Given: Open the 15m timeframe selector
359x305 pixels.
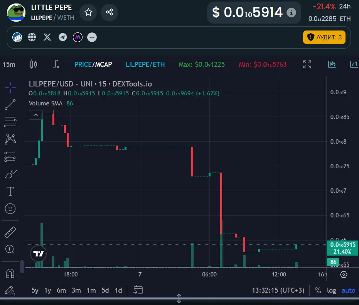Looking at the screenshot, I should tap(8, 64).
